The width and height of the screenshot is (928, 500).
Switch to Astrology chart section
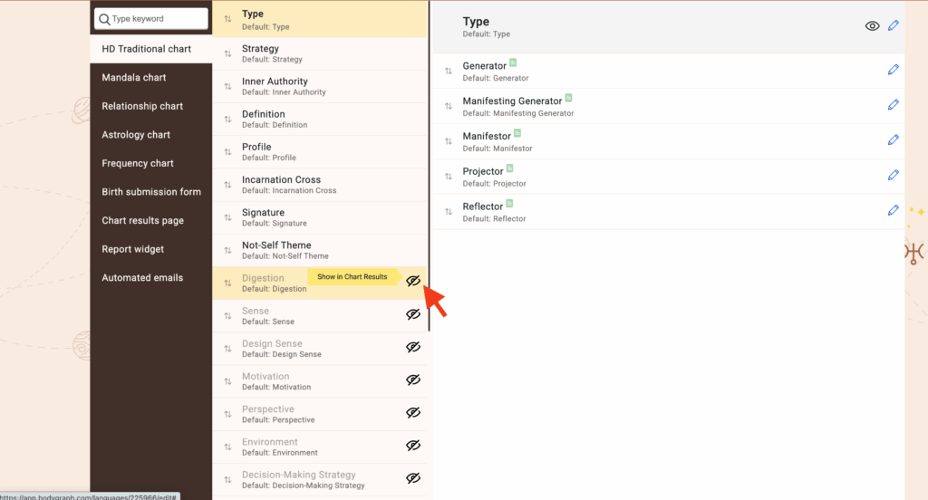pyautogui.click(x=136, y=135)
